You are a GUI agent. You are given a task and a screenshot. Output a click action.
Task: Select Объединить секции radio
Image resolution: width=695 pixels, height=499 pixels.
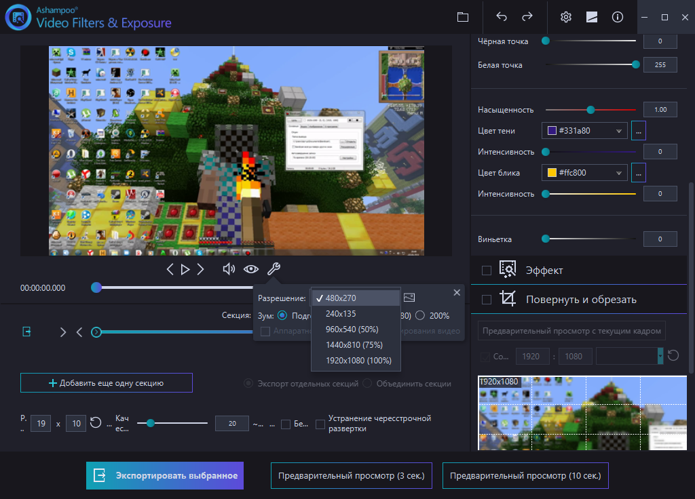tap(367, 384)
